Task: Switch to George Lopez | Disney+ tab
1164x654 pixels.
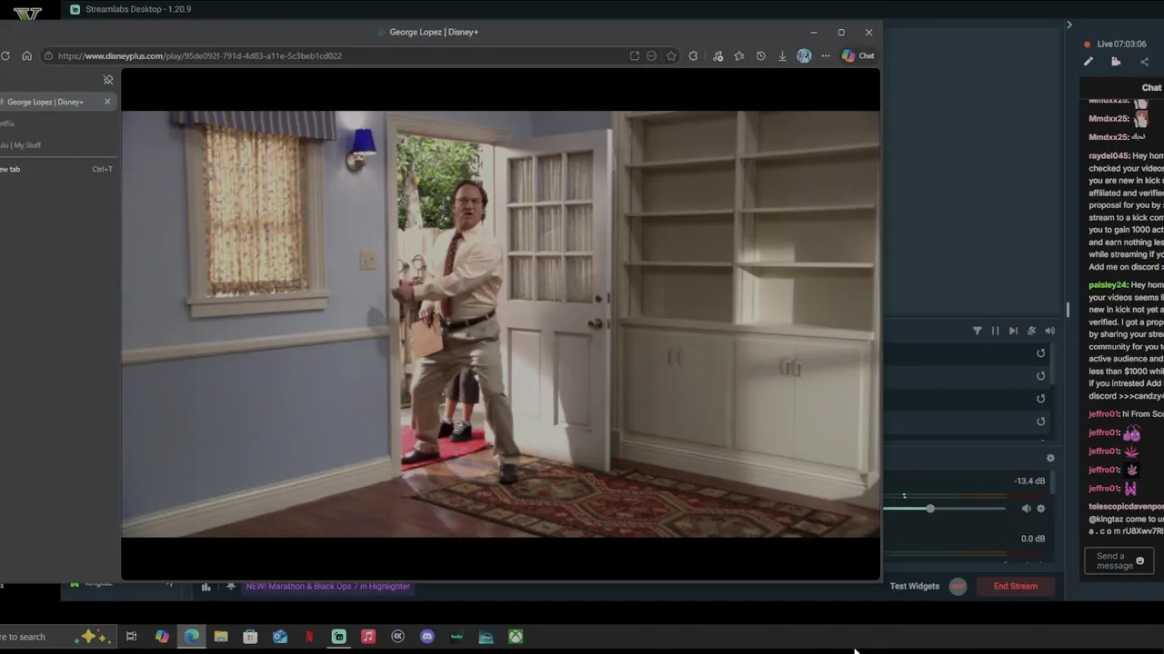Action: [45, 102]
